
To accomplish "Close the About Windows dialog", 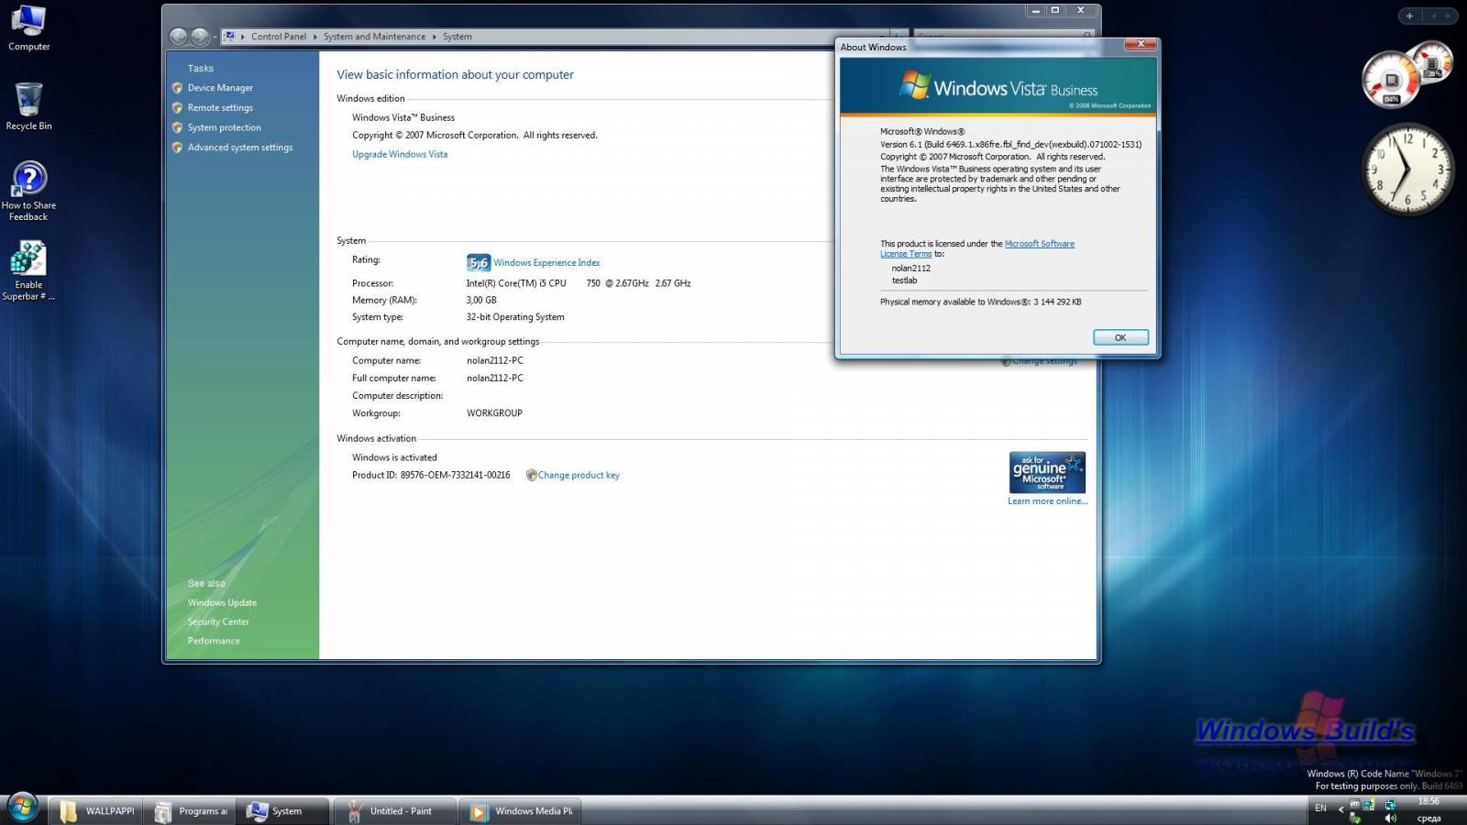I will [1141, 43].
